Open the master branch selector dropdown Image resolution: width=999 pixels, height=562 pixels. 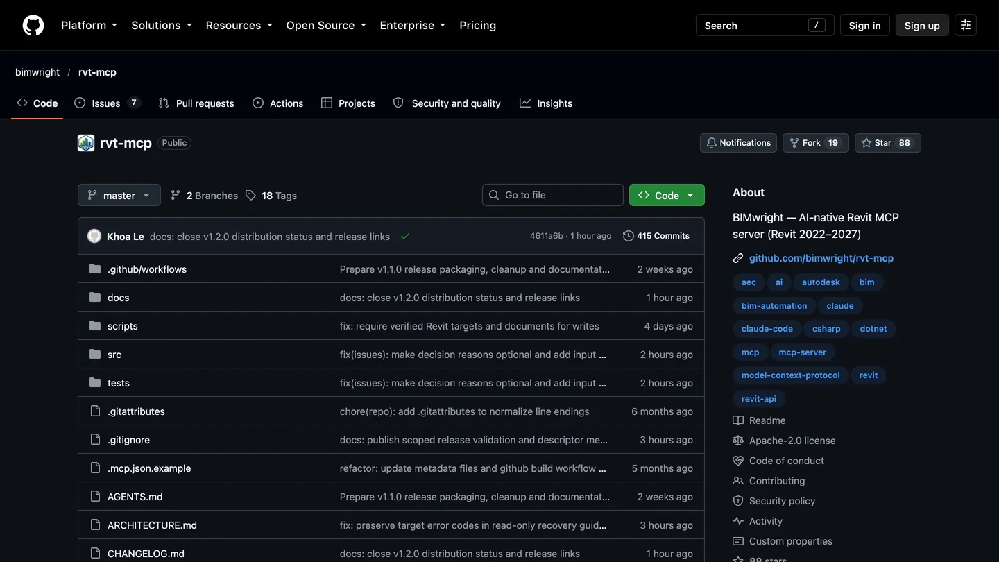click(x=119, y=195)
